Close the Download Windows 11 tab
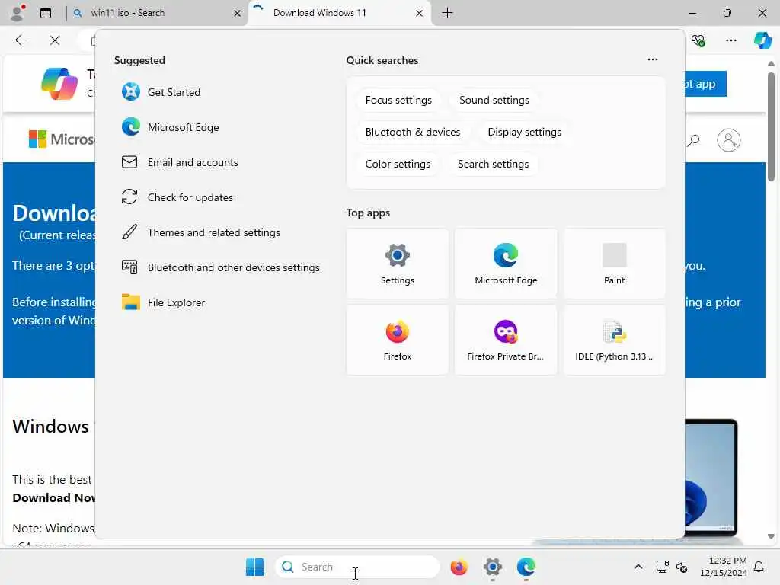Image resolution: width=780 pixels, height=585 pixels. point(420,14)
